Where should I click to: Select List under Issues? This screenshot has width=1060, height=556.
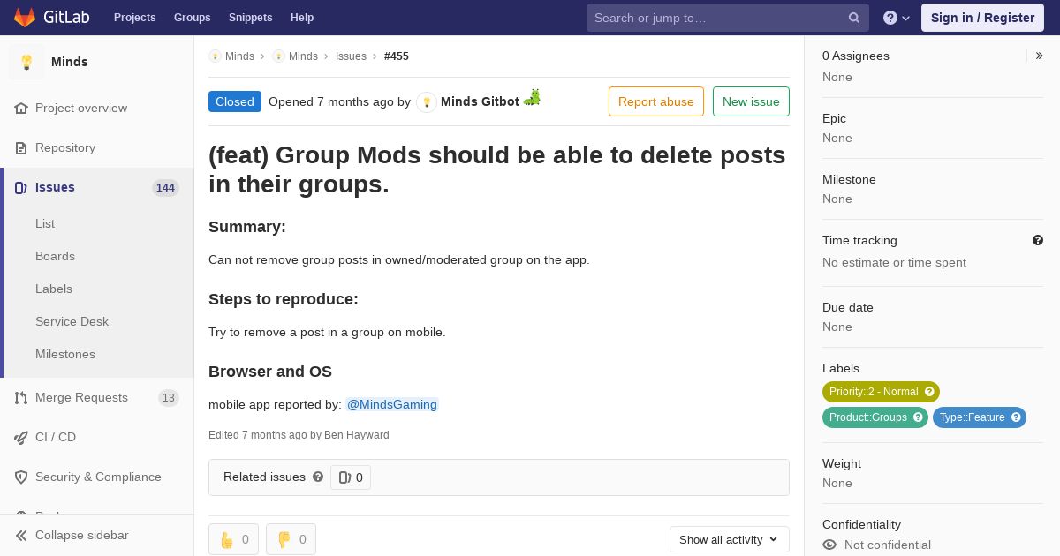(x=45, y=224)
